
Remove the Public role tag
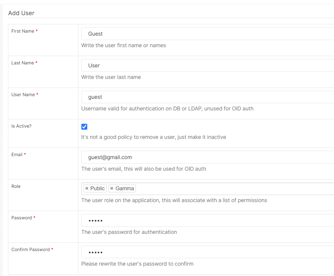[x=87, y=188]
